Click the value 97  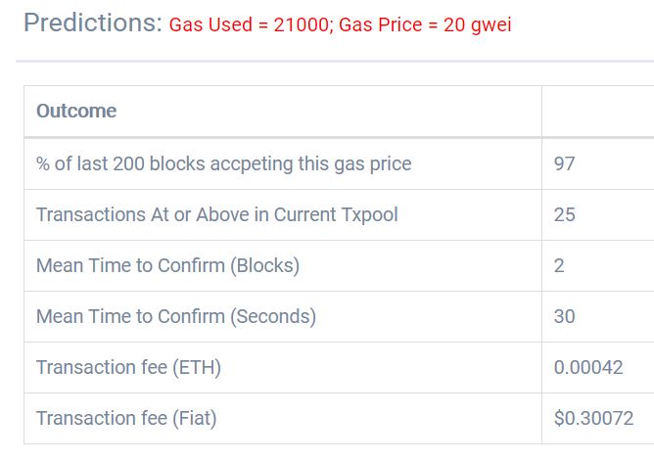[x=564, y=163]
